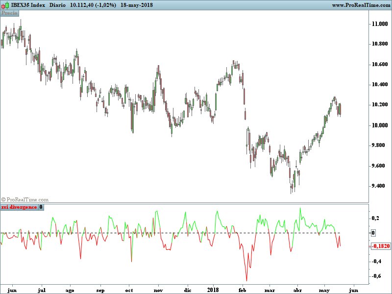Click the 2018 year axis label
392x294 pixels.
coord(213,290)
